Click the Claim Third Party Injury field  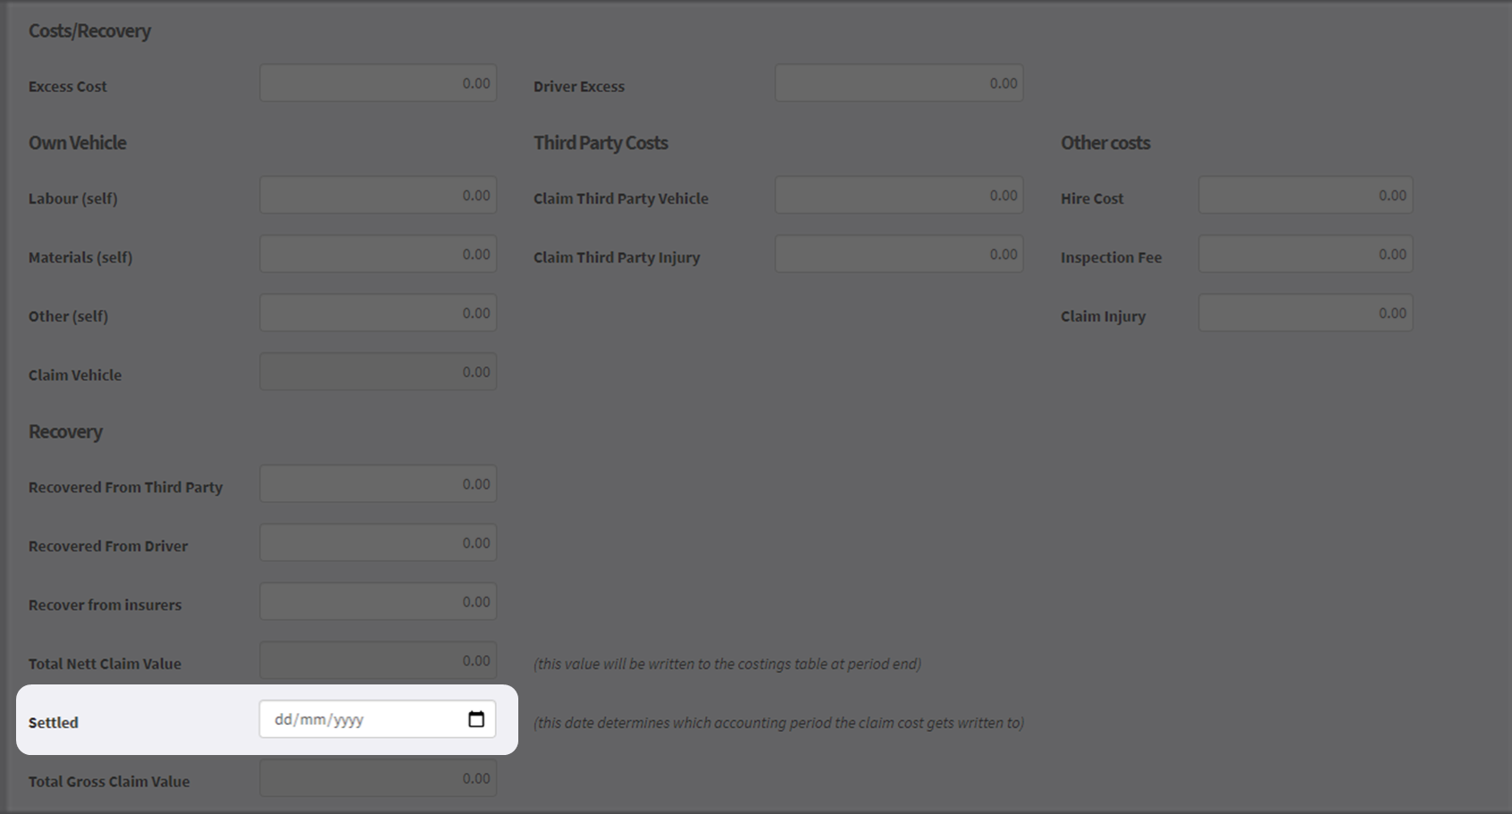[x=899, y=254]
